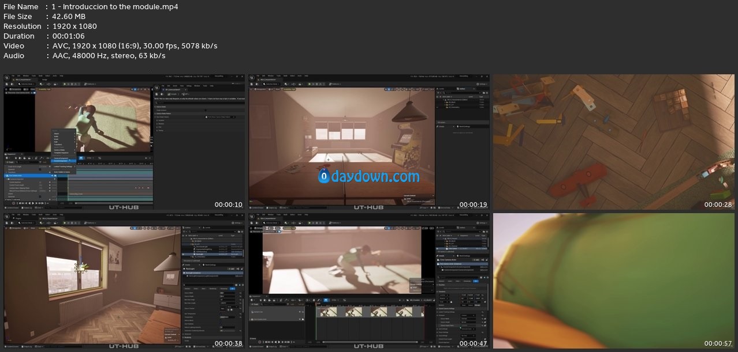Click the sequencer play control in the 00:00:47 frame

[279, 342]
